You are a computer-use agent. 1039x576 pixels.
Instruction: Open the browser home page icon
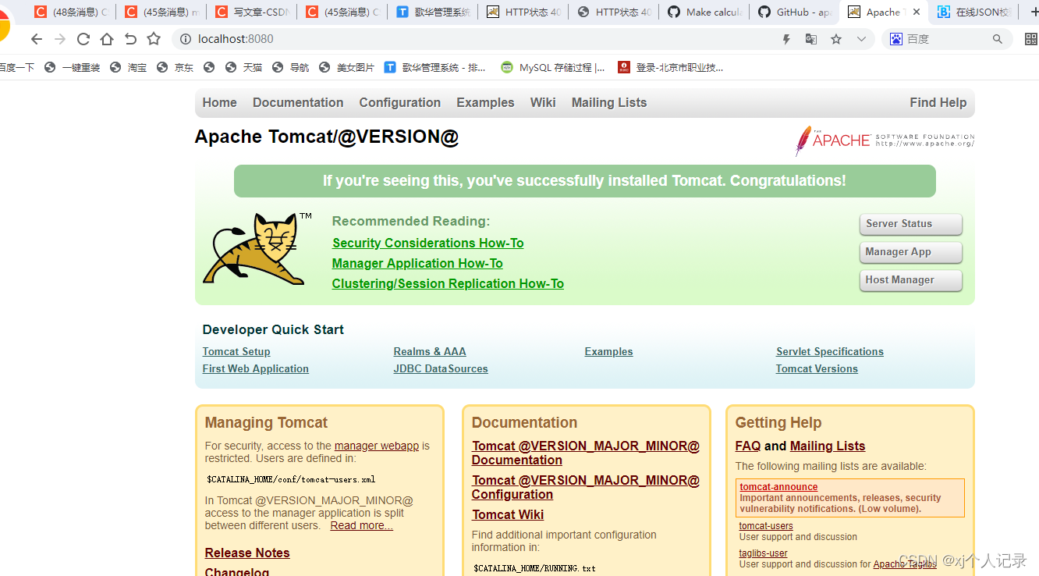tap(107, 39)
